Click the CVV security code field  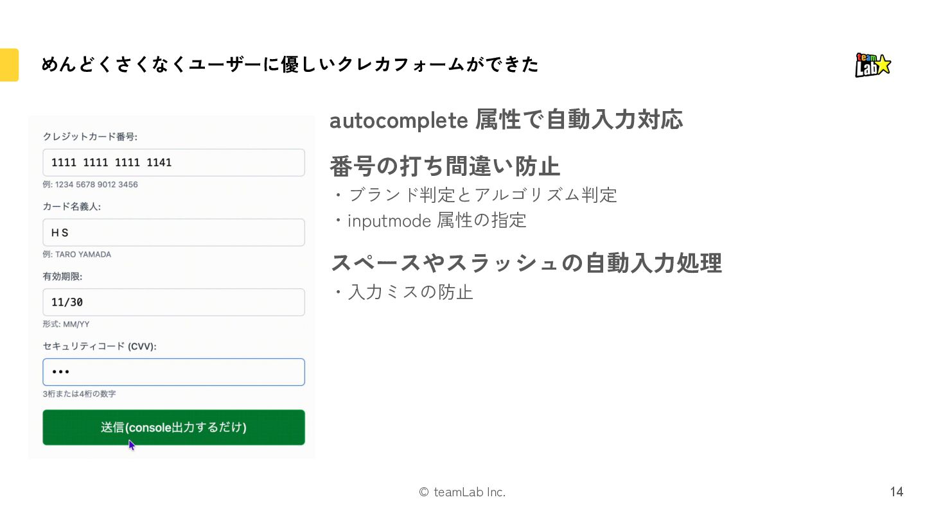tap(173, 372)
